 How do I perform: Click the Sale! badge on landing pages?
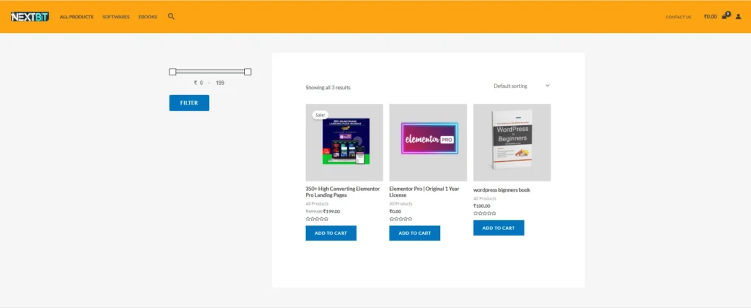tap(320, 115)
